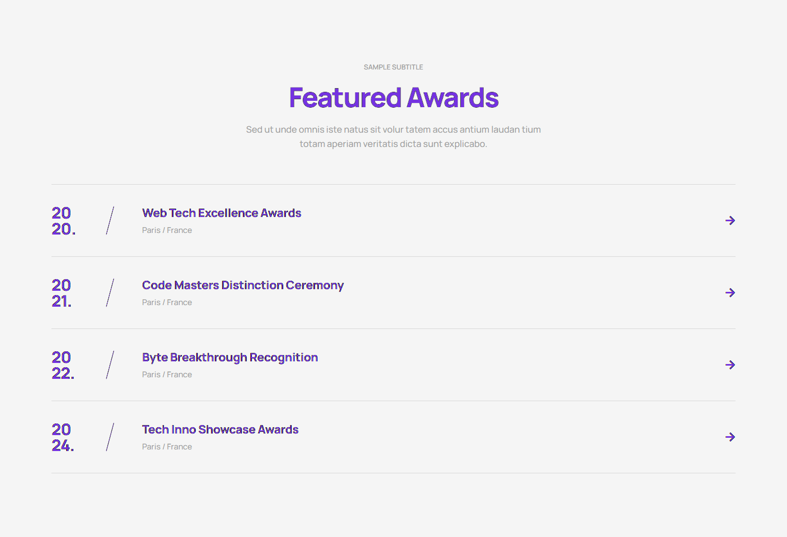The image size is (787, 537).
Task: Click Paris / France under Web Tech Excellence Awards
Action: [x=167, y=230]
